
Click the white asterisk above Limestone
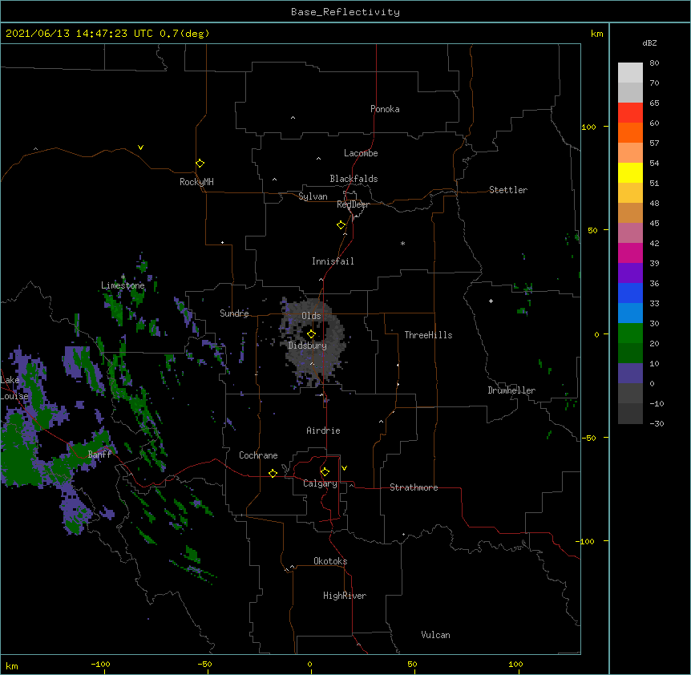click(x=123, y=277)
